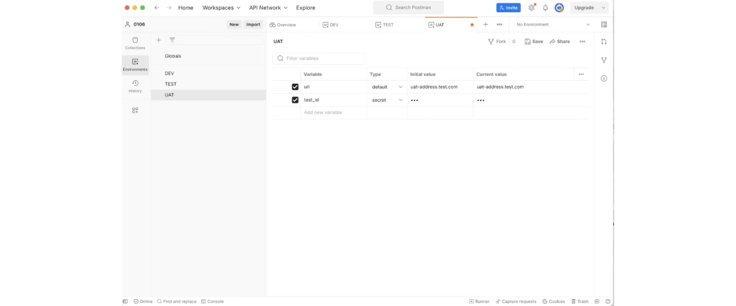The width and height of the screenshot is (736, 306).
Task: Open the No Environment selector
Action: pyautogui.click(x=552, y=24)
